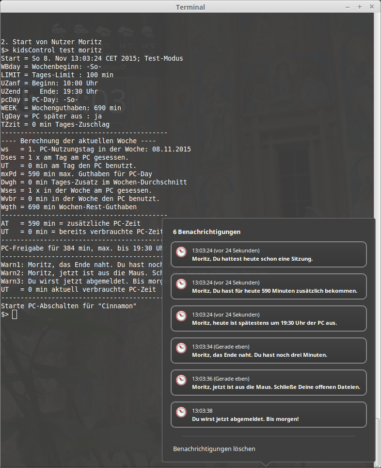Image resolution: width=381 pixels, height=468 pixels.
Task: Click clock icon of '590 Minuten zusätzlich' notification
Action: 181,284
